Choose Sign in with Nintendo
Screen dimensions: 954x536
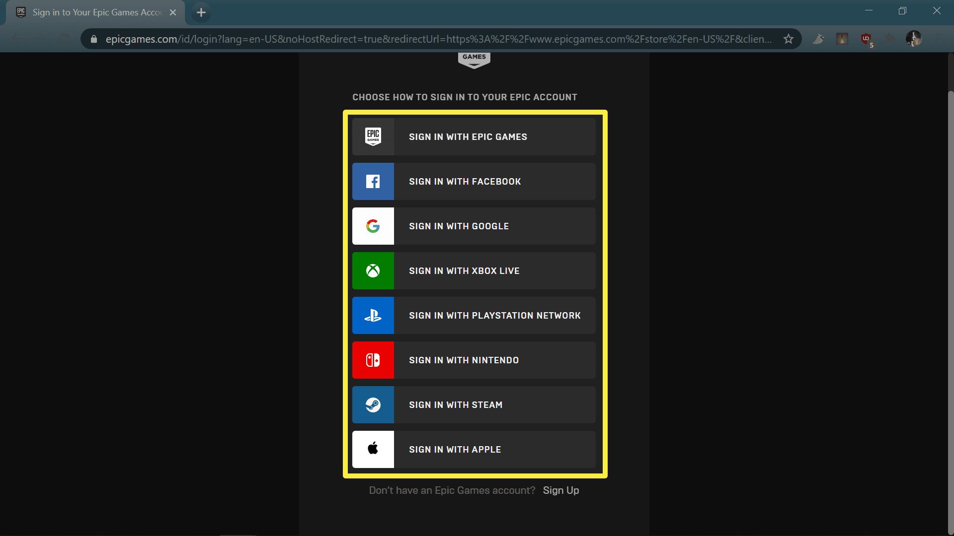click(x=474, y=360)
